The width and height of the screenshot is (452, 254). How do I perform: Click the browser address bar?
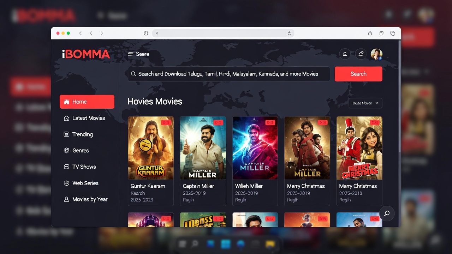click(x=222, y=33)
